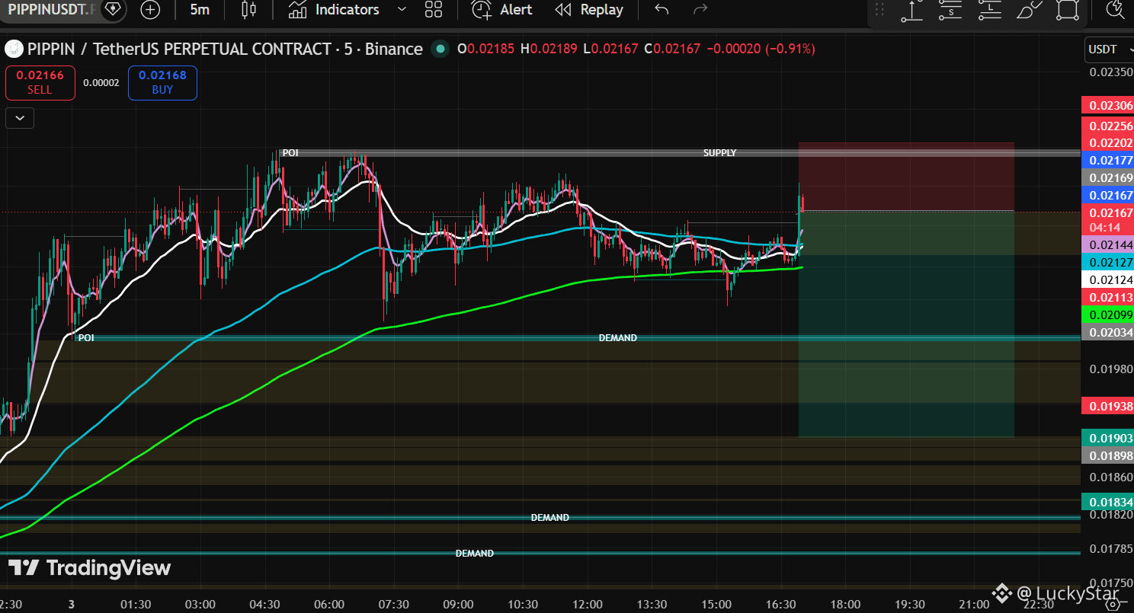Select the short position tool marked S

tap(950, 10)
